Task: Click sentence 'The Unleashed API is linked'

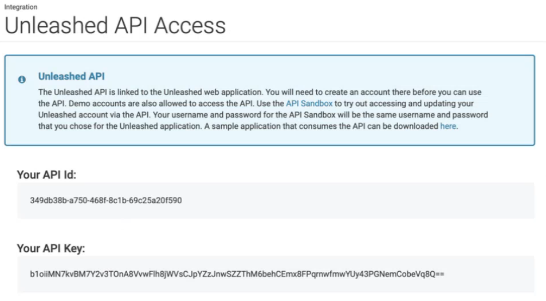Action: coord(151,92)
